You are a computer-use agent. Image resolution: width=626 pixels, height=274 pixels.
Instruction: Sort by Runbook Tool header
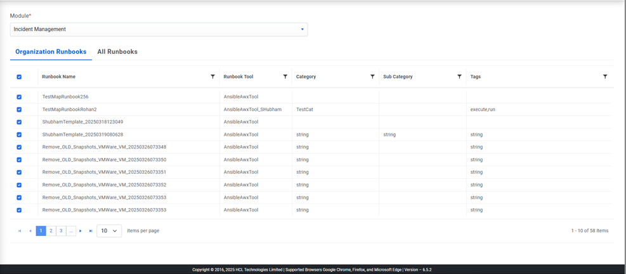point(238,77)
